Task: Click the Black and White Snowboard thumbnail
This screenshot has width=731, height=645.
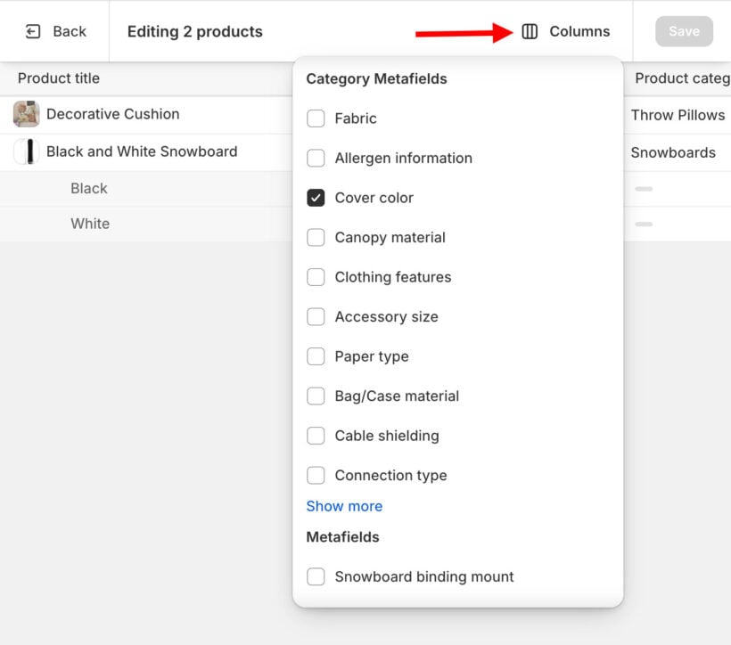Action: pos(25,152)
